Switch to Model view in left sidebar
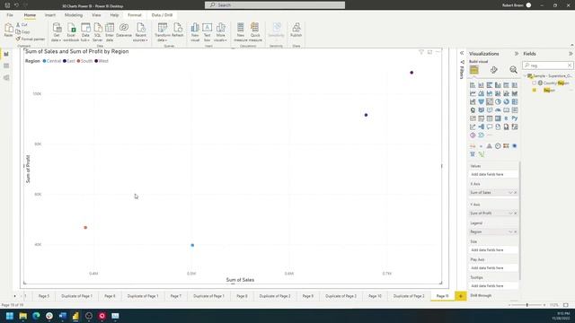Screen dimensions: 575x323 6,78
